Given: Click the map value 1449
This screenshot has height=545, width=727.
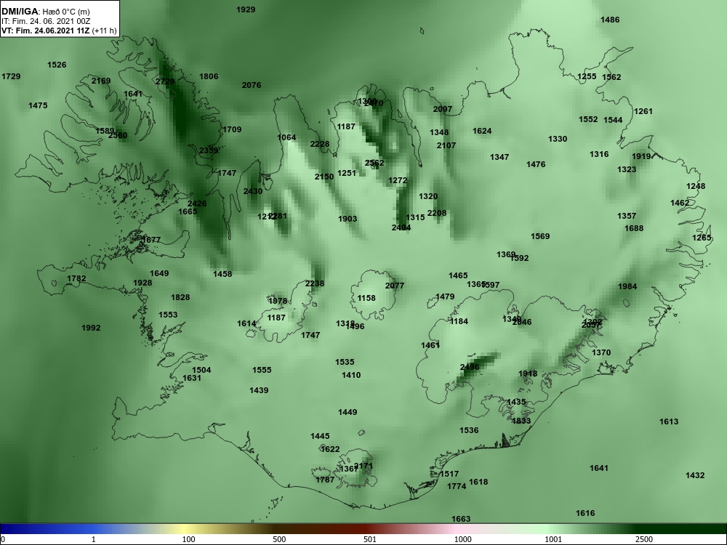Looking at the screenshot, I should point(348,413).
